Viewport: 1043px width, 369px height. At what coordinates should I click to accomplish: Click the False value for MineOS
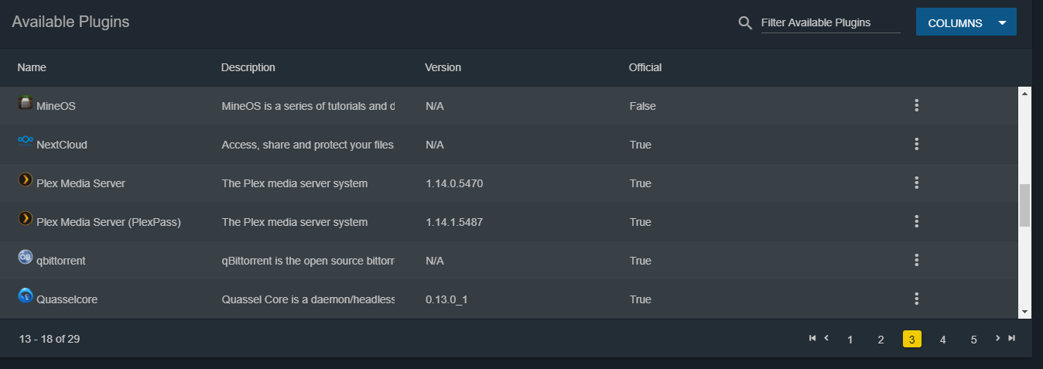click(x=642, y=106)
